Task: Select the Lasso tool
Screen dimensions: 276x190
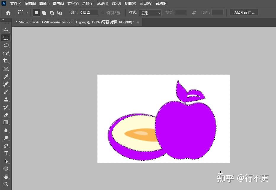Action: click(6, 46)
